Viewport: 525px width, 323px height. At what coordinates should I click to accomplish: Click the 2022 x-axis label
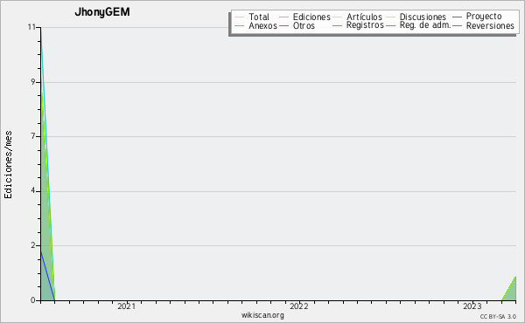(299, 306)
